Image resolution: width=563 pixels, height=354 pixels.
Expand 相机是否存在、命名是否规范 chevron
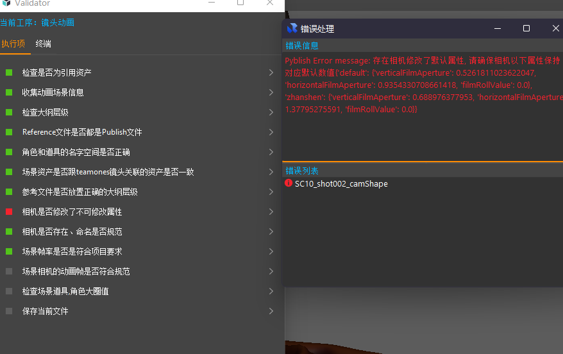(271, 232)
